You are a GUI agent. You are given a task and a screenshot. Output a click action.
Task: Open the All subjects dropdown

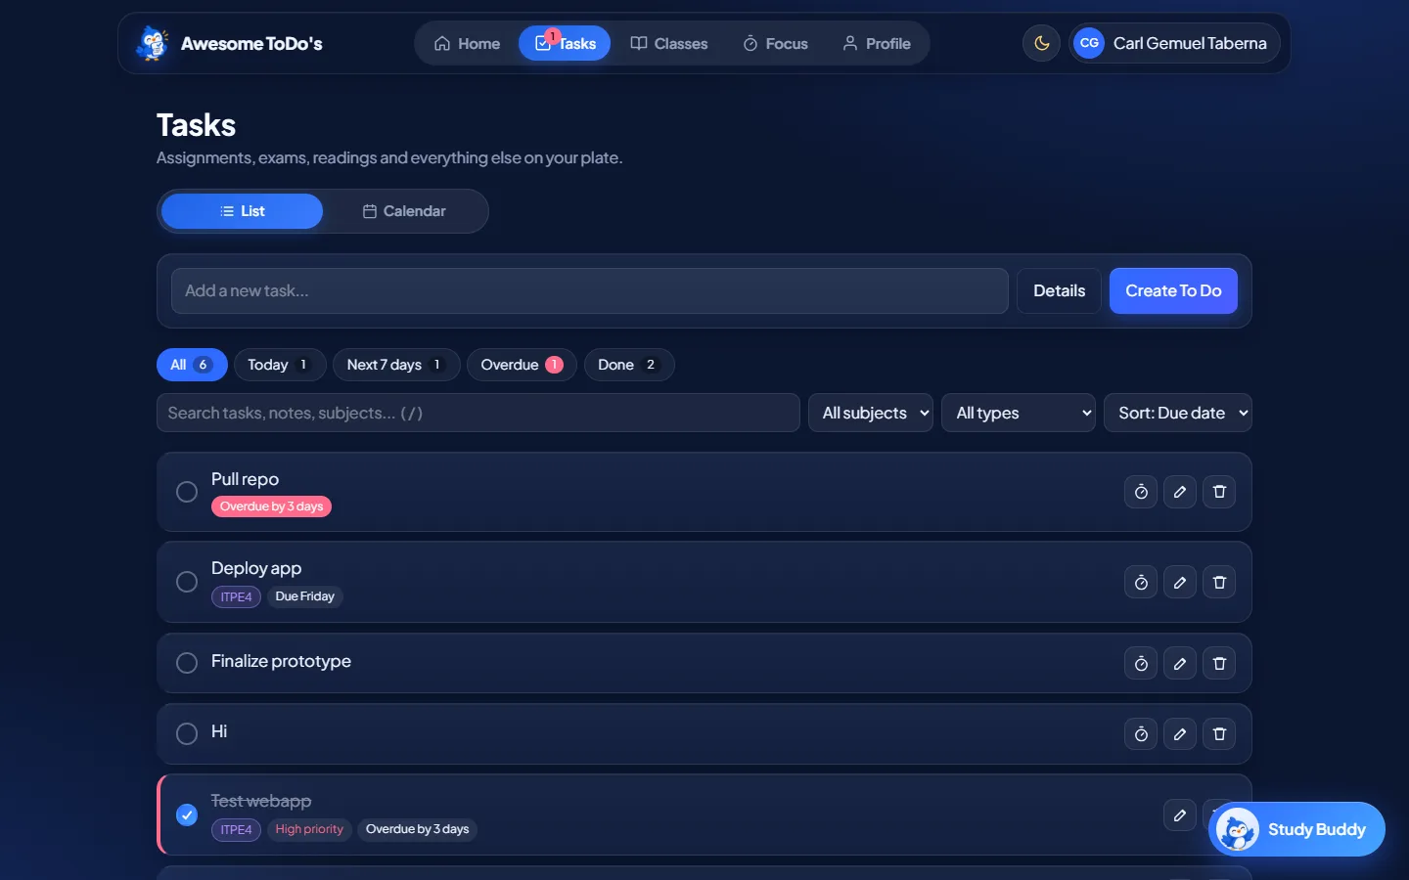(871, 413)
